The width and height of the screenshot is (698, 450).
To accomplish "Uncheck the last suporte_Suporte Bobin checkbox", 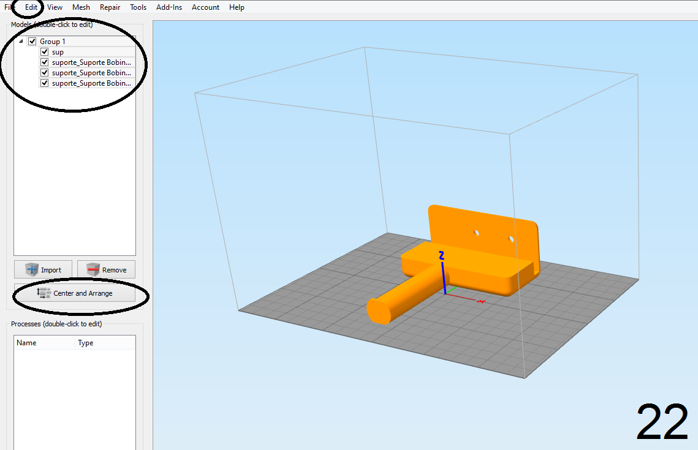I will pos(44,83).
